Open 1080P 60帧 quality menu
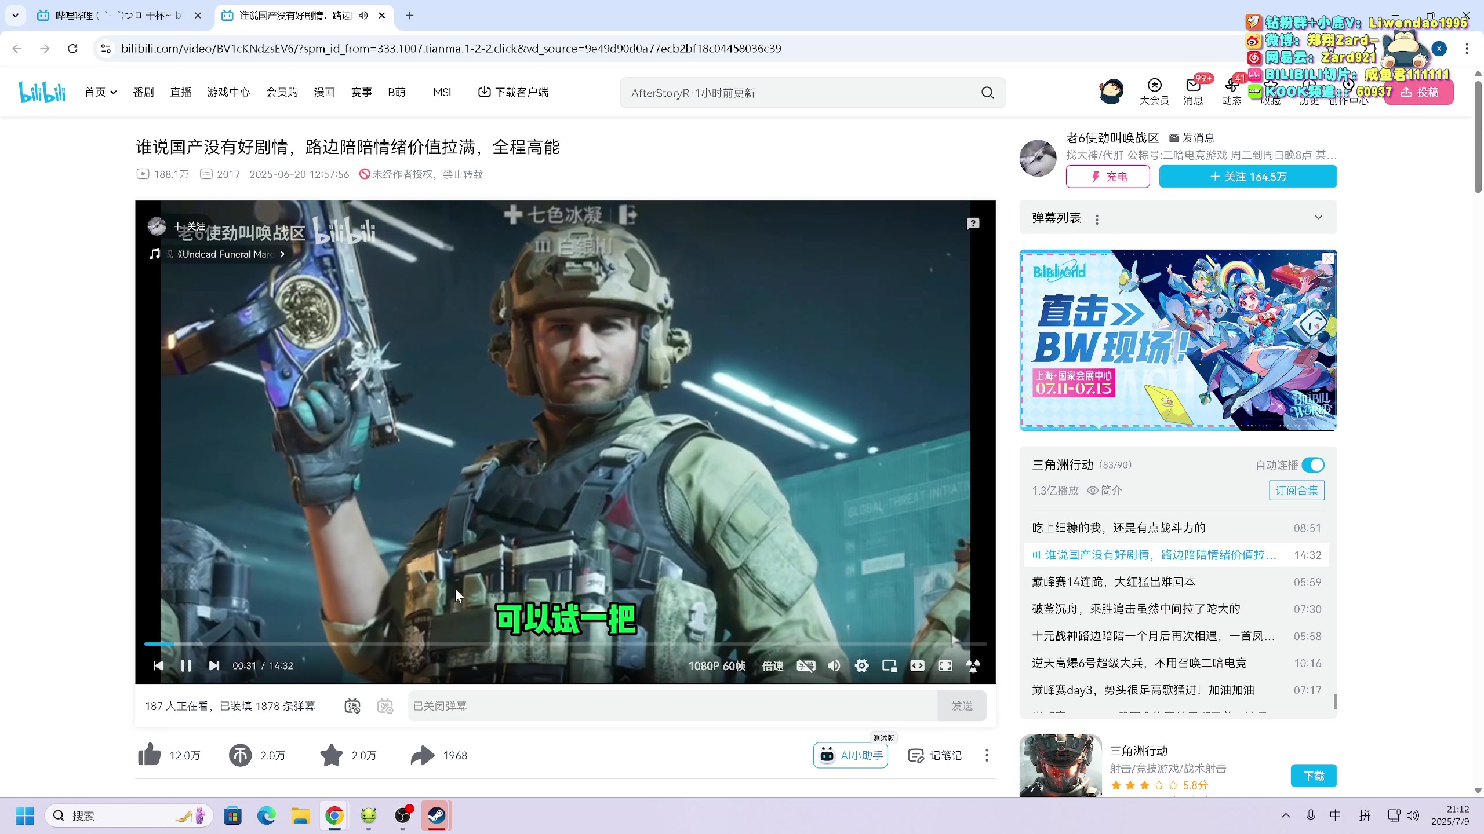Image resolution: width=1484 pixels, height=834 pixels. pos(716,666)
